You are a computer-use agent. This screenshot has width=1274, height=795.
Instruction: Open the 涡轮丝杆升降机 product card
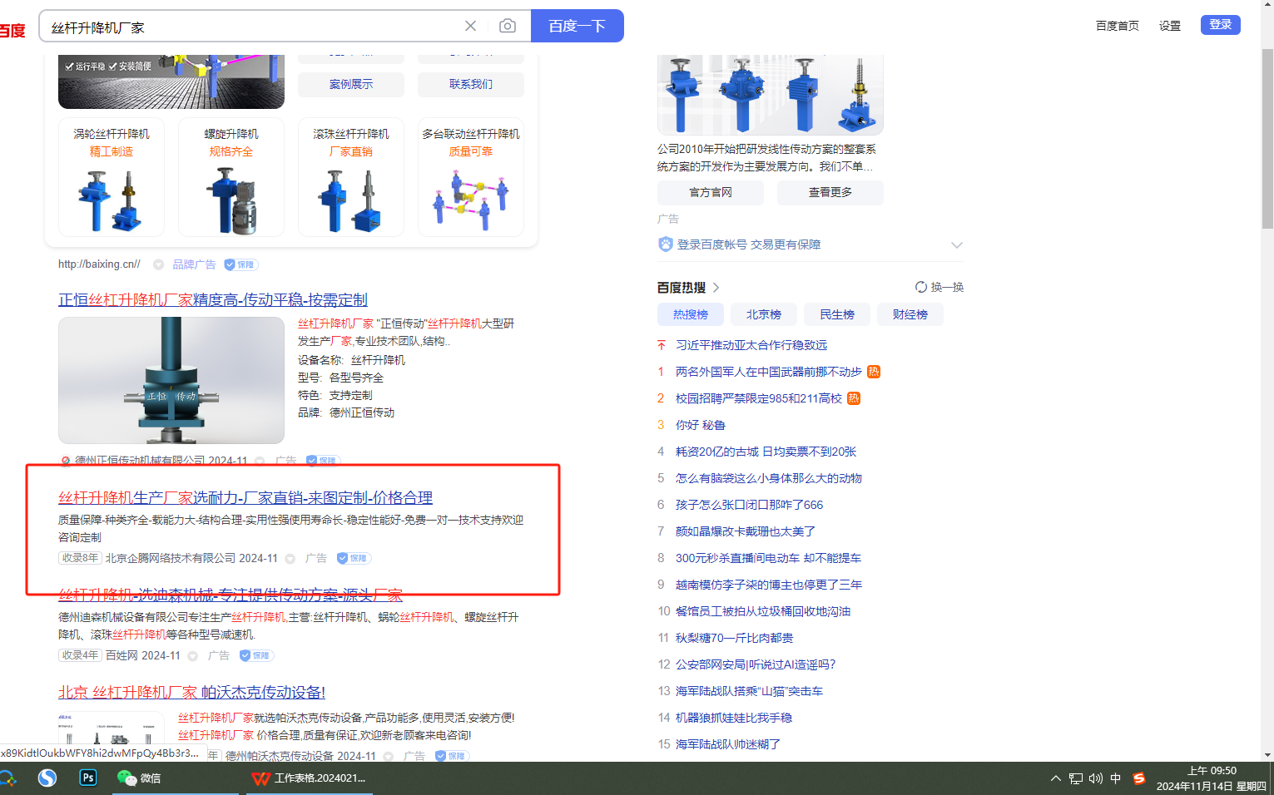point(112,177)
